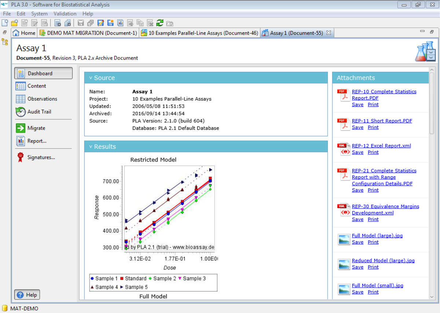
Task: Open REP-30 Equivalence Margins Development.xml link
Action: (x=385, y=210)
